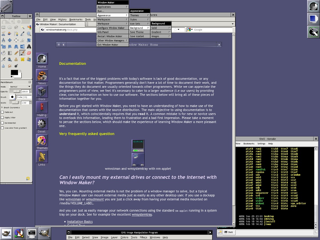The width and height of the screenshot is (320, 240).
Task: Open the Bookmarks menu in the browser
Action: [x=76, y=20]
